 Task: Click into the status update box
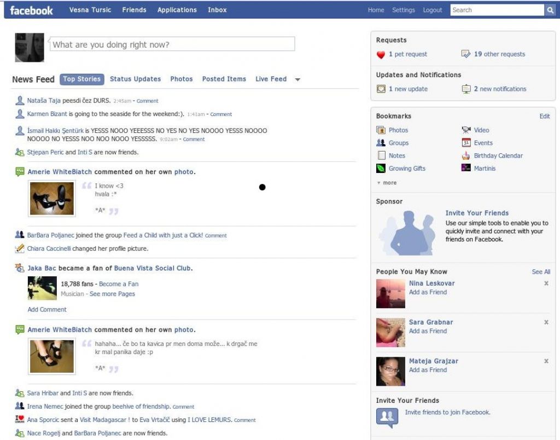click(172, 44)
